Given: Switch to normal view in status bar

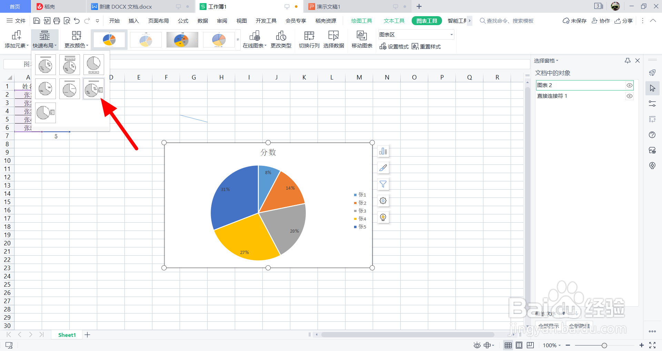Looking at the screenshot, I should 508,345.
